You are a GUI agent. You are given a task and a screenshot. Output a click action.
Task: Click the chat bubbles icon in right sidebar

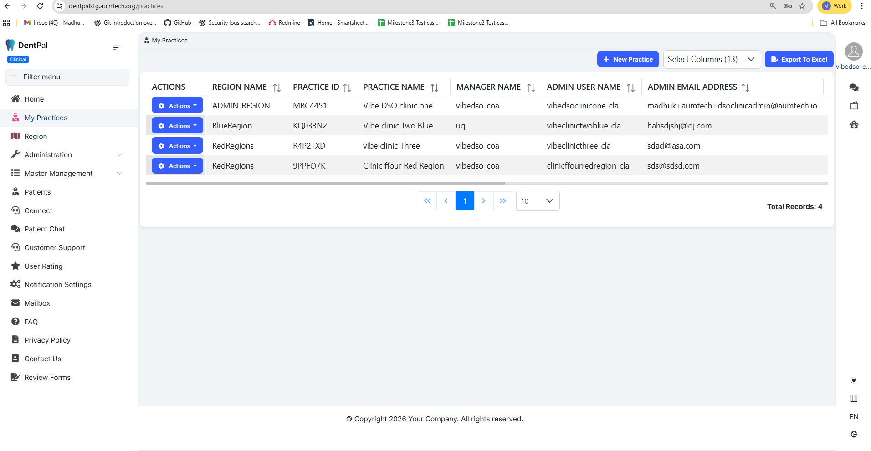point(854,87)
